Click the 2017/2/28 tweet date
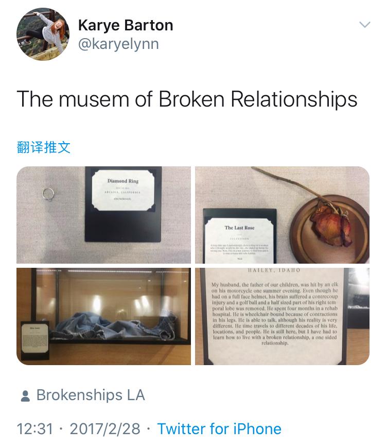The image size is (386, 447). 105,429
